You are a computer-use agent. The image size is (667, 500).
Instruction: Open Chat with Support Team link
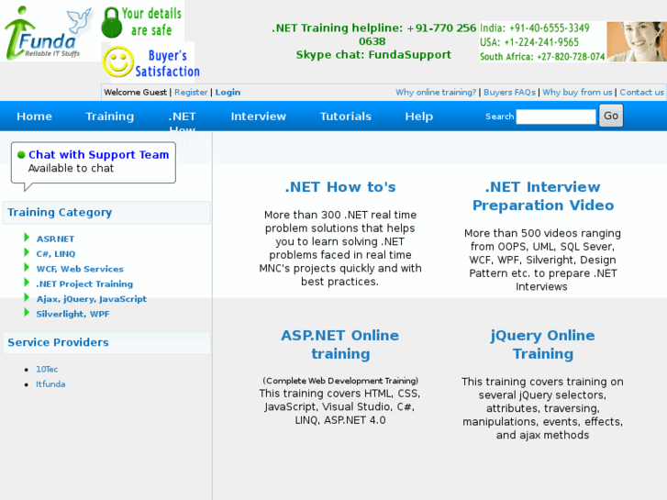(99, 154)
